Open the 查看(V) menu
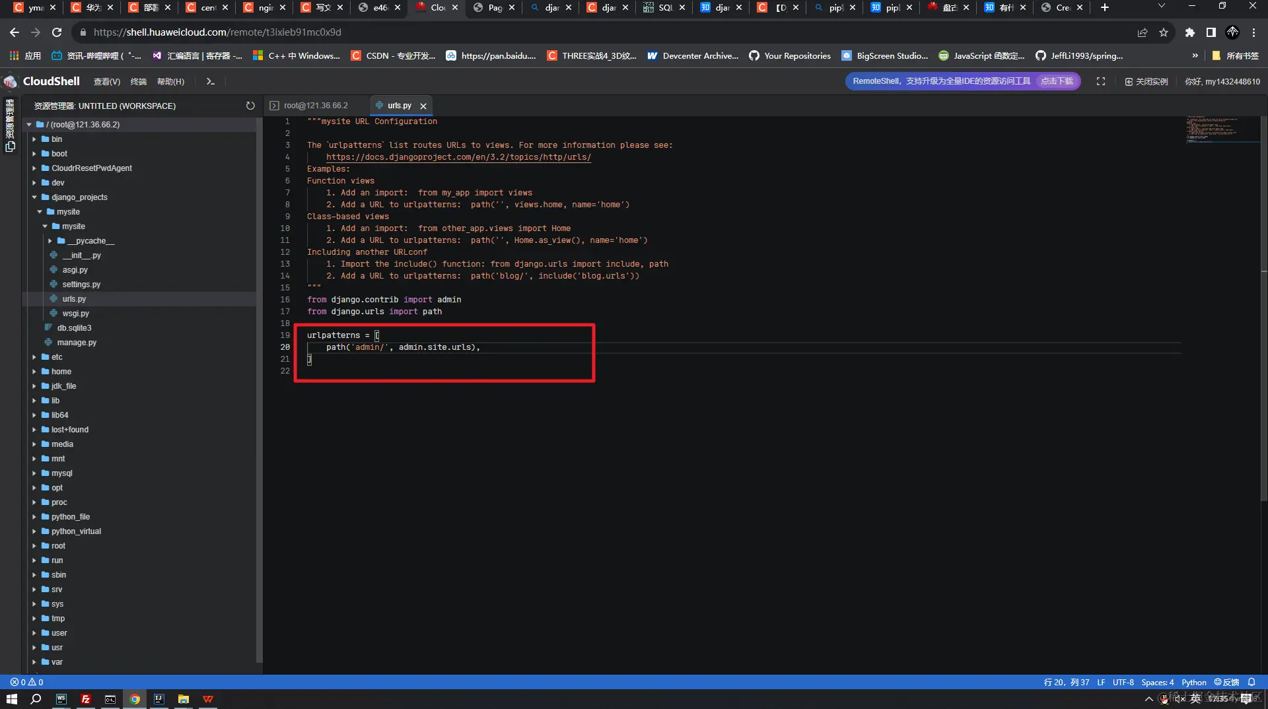Image resolution: width=1268 pixels, height=709 pixels. pos(107,82)
